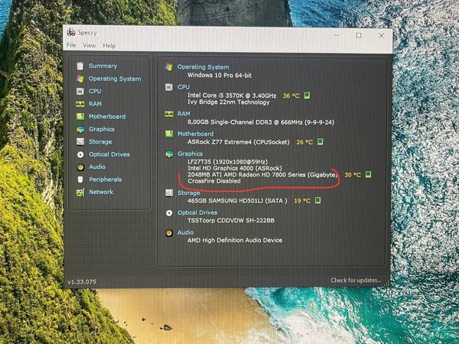
Task: Select the CPU chip icon in sidebar
Action: (79, 91)
